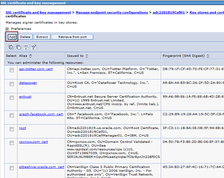Click 'Manages signer certificates in key stores' text
The height and width of the screenshot is (178, 224).
click(x=42, y=23)
